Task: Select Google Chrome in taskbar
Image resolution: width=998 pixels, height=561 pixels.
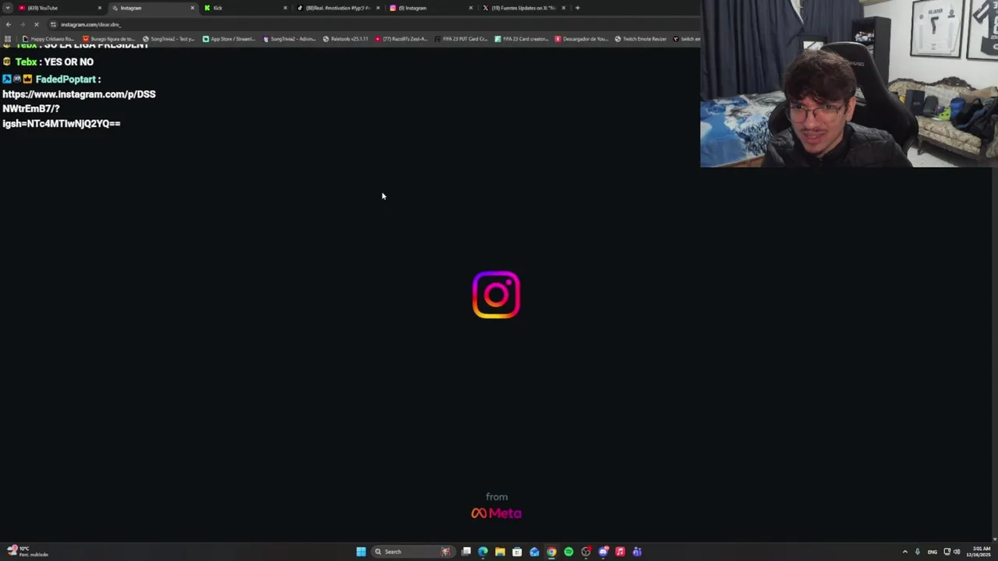Action: point(551,552)
